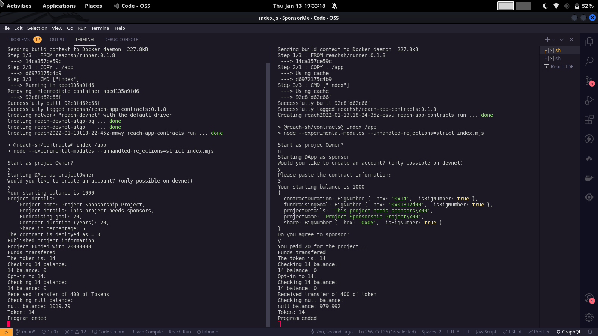
Task: Click CodeStream in the status bar
Action: 108,332
